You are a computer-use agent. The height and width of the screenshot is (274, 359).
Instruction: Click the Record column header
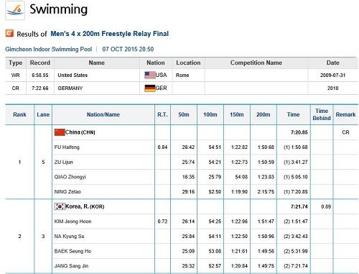40,63
